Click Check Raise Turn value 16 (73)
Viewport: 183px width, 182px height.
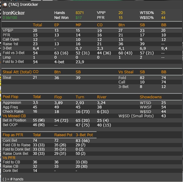tap(82, 112)
